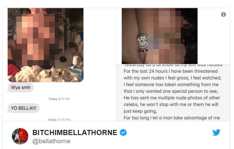Click the line "I feel someone has taken something"
234x149 pixels.
click(x=171, y=85)
